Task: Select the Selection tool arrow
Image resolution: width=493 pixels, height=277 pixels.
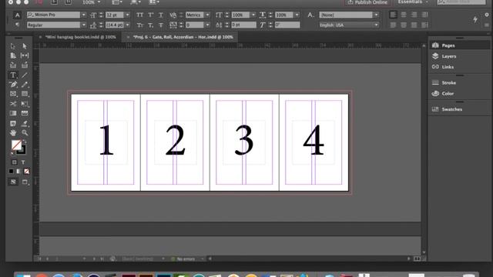Action: [x=13, y=46]
